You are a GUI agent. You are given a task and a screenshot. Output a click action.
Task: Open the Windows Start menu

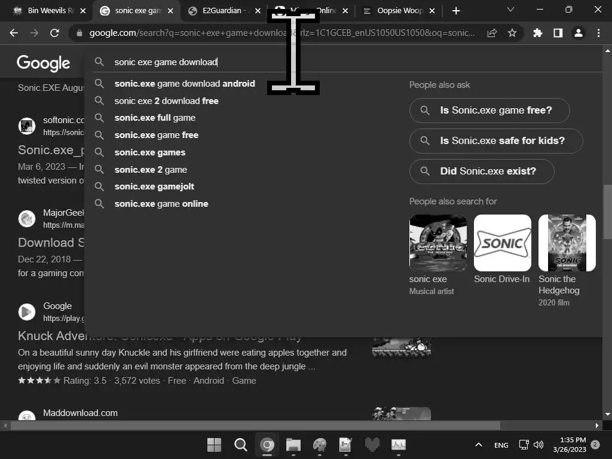tap(214, 445)
